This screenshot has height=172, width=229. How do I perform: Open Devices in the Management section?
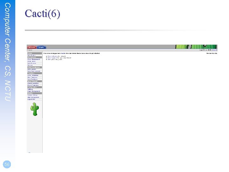click(x=30, y=65)
